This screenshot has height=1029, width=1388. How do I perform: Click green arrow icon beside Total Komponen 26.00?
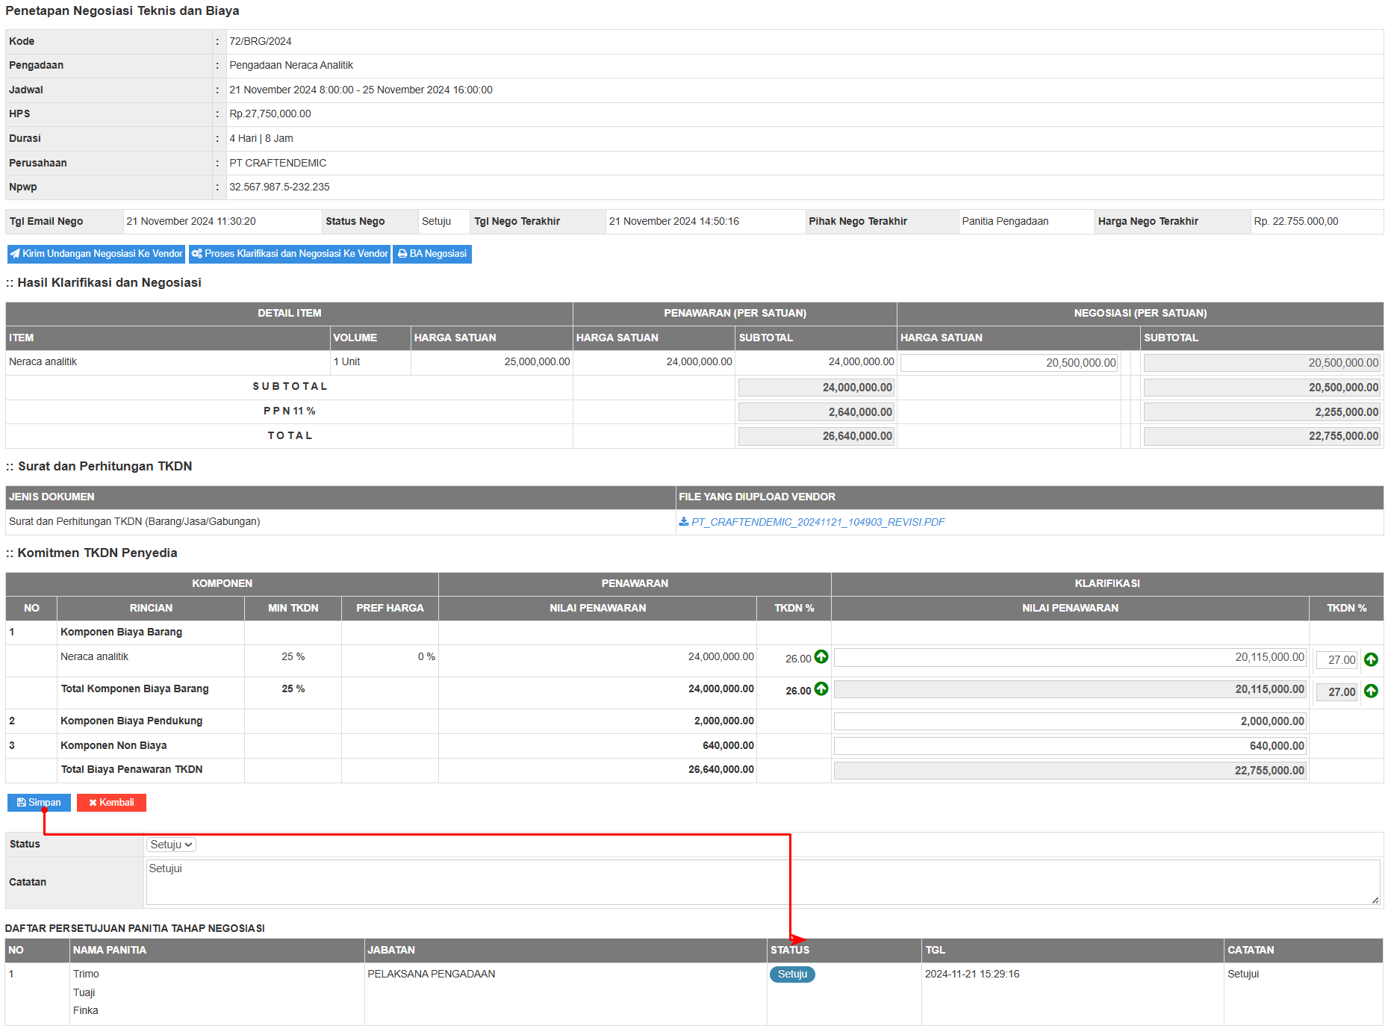[821, 689]
